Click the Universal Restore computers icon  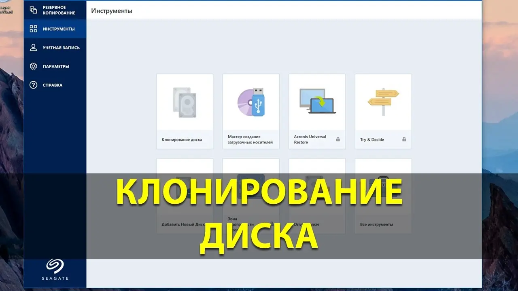click(317, 101)
